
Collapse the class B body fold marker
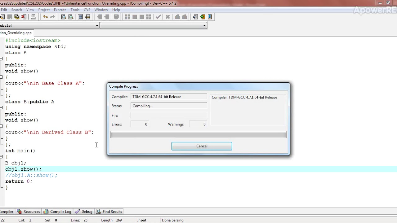point(2,108)
